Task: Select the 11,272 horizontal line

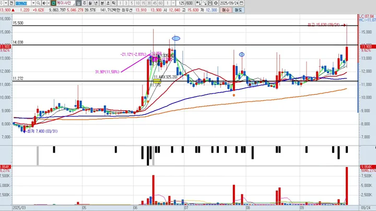Action: pos(185,81)
